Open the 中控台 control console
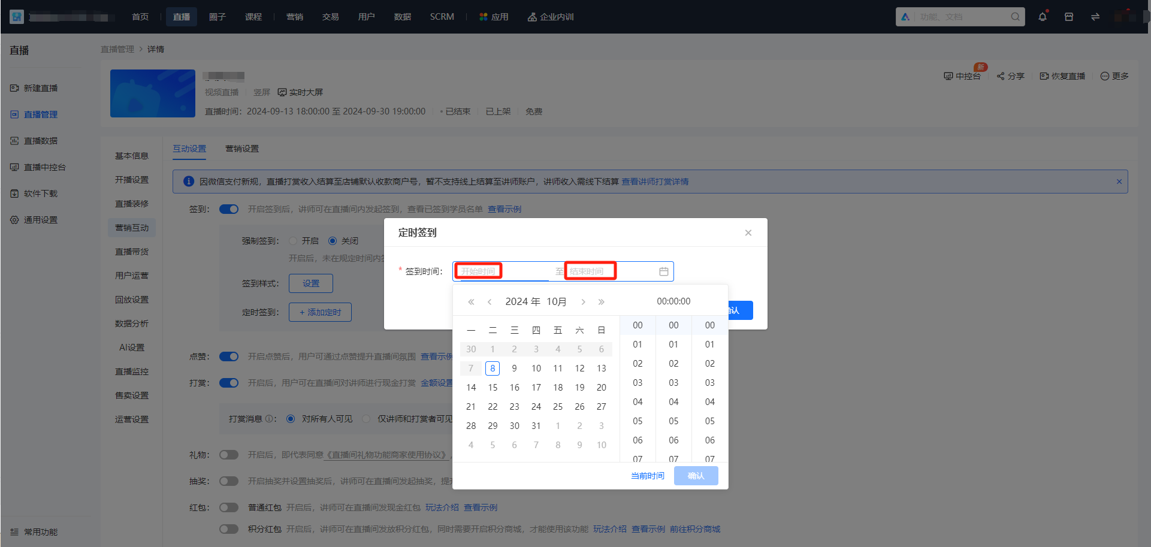Viewport: 1151px width, 547px height. (962, 76)
